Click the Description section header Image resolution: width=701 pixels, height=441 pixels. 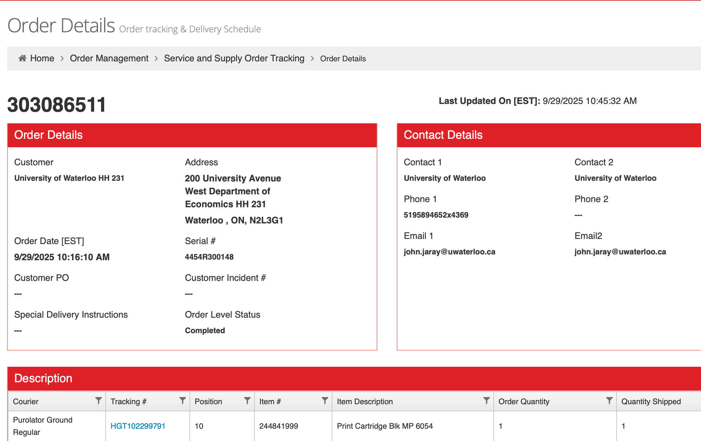click(x=43, y=378)
